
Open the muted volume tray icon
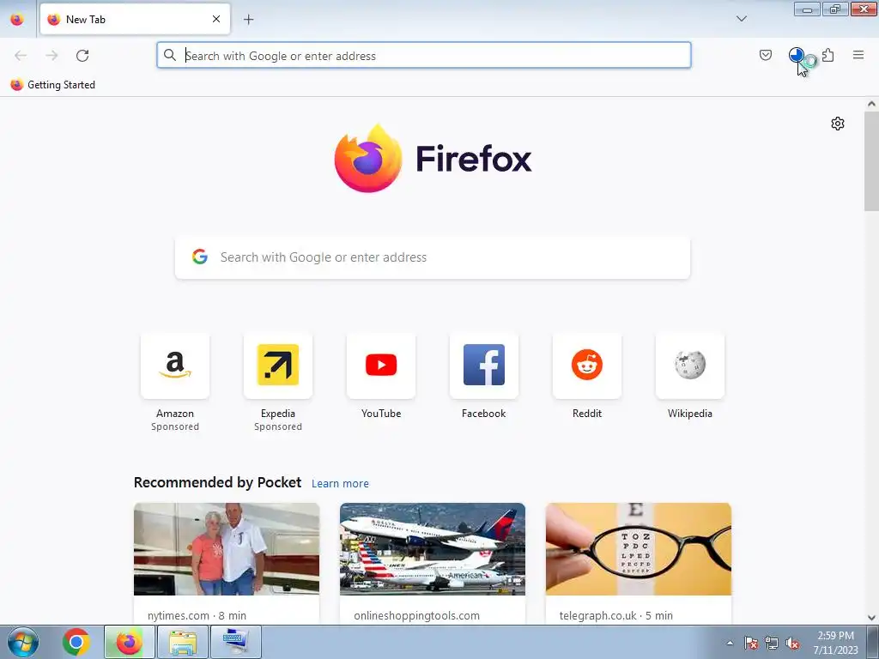point(792,643)
